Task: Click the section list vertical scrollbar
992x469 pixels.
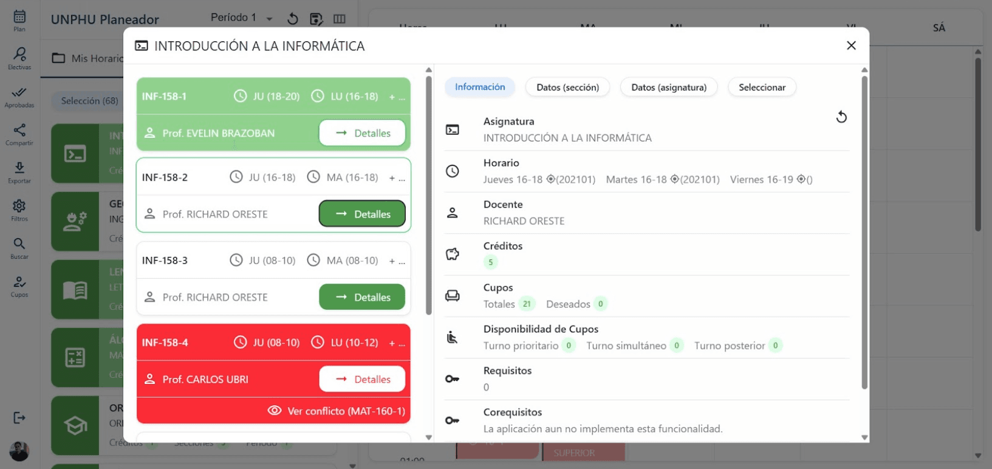Action: point(428,194)
